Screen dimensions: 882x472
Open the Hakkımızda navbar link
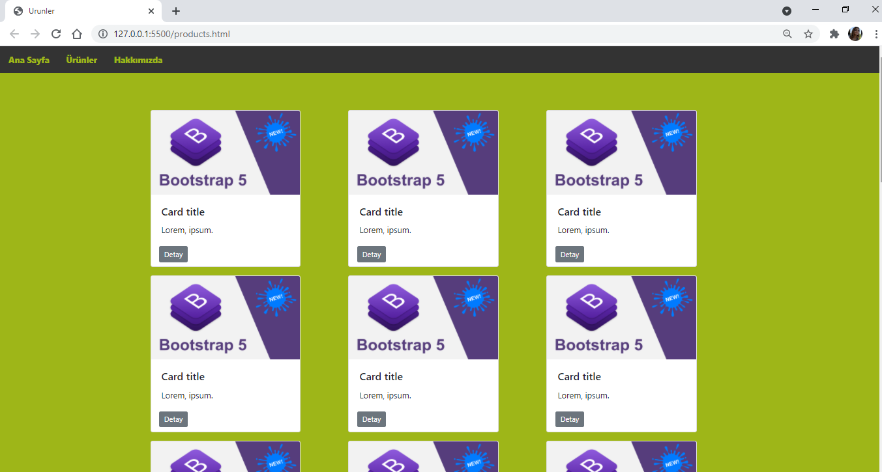(x=138, y=60)
